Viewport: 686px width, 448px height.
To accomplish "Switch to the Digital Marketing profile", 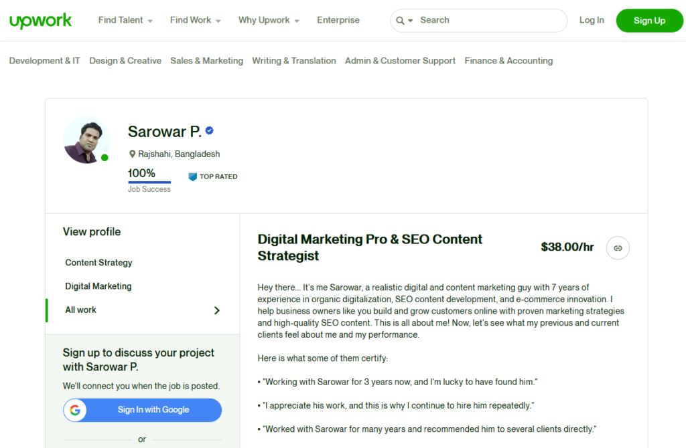I will pos(98,286).
